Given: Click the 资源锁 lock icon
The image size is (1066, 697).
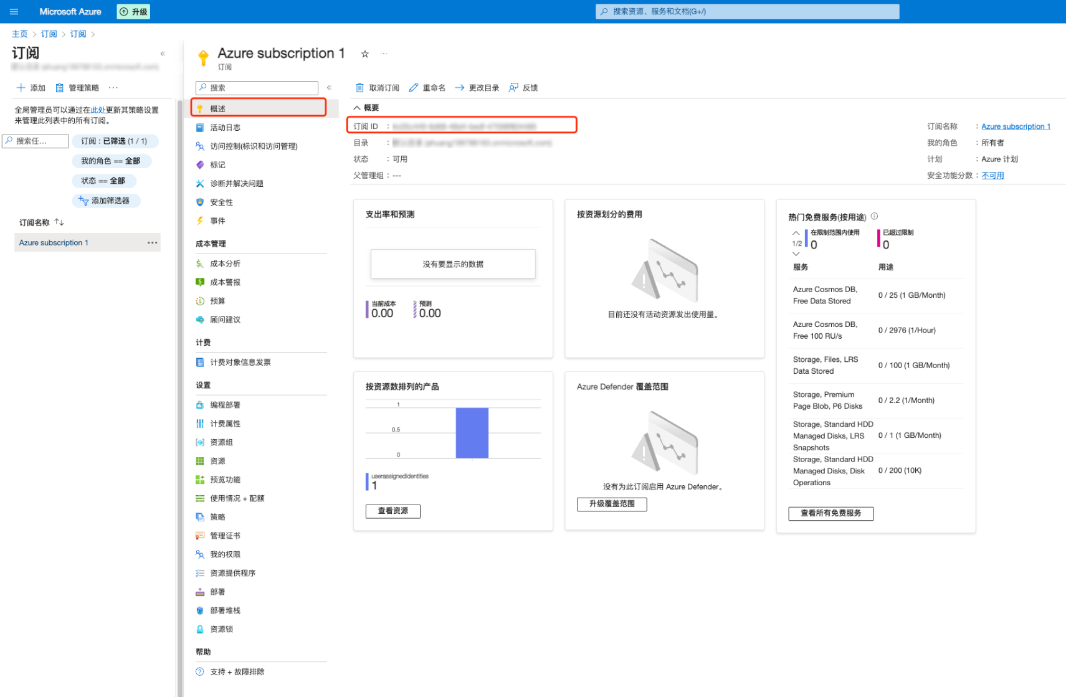Looking at the screenshot, I should point(200,629).
